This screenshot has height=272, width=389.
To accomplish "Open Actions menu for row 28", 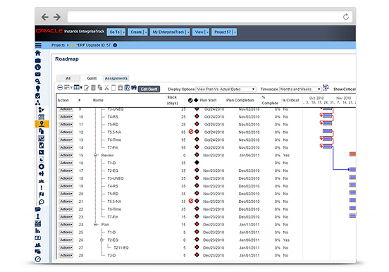I will 66,255.
